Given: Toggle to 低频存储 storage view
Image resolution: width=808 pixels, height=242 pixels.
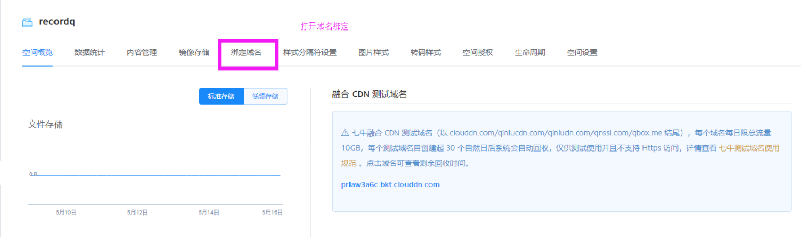Looking at the screenshot, I should [265, 96].
